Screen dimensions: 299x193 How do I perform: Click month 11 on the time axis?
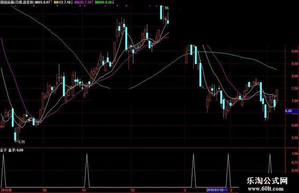(x=84, y=190)
